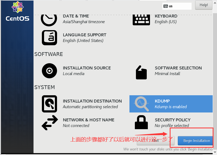This screenshot has width=217, height=155.
Task: Select the DATE & TIME heading
Action: click(x=76, y=16)
